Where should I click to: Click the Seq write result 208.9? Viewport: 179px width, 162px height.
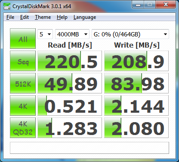[136, 61]
